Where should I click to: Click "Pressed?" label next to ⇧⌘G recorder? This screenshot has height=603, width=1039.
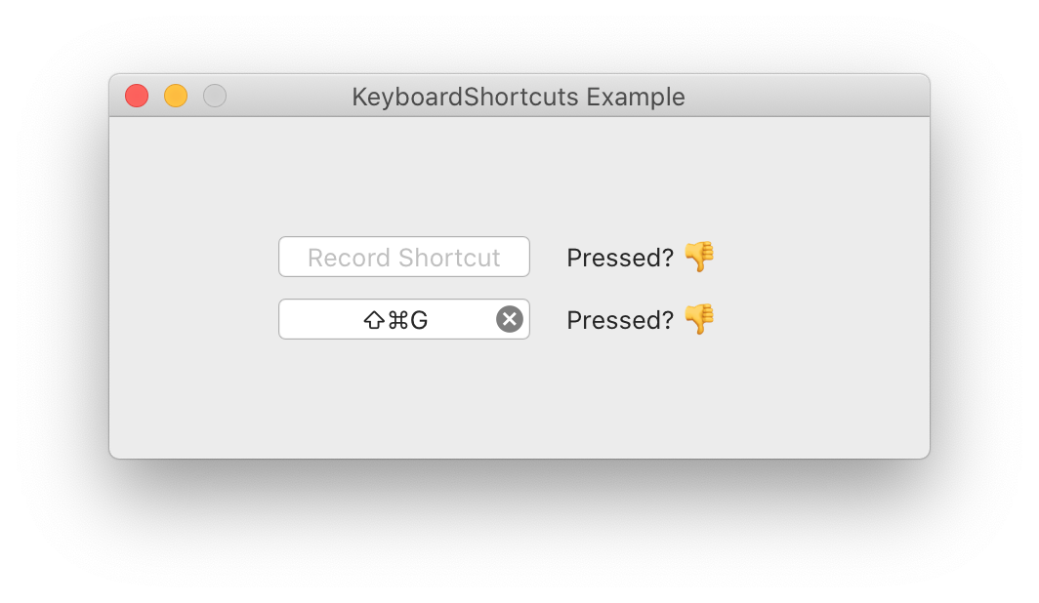point(620,320)
